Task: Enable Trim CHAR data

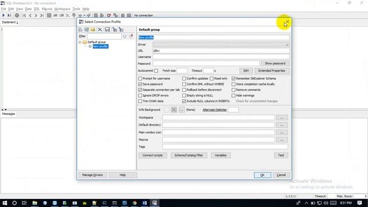Action: point(140,101)
